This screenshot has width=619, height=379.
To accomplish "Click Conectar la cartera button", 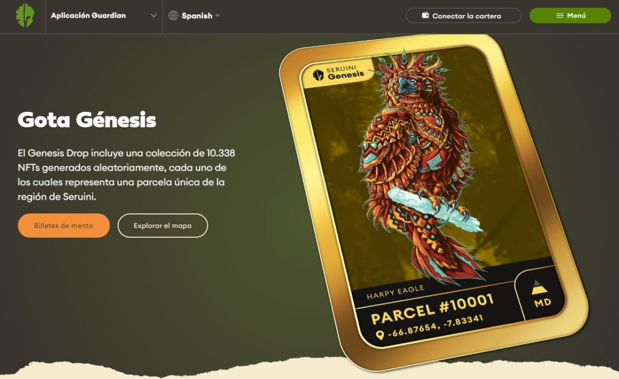I will (464, 15).
